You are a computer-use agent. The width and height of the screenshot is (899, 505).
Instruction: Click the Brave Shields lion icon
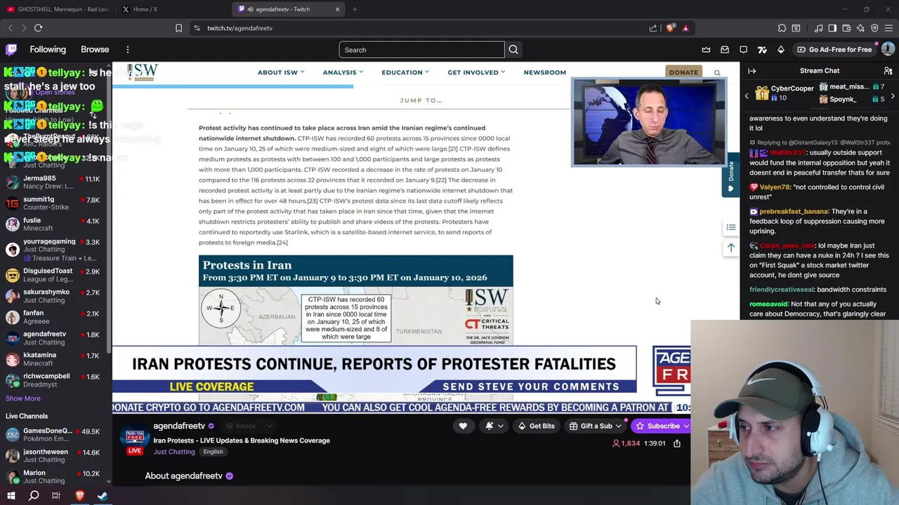point(671,28)
